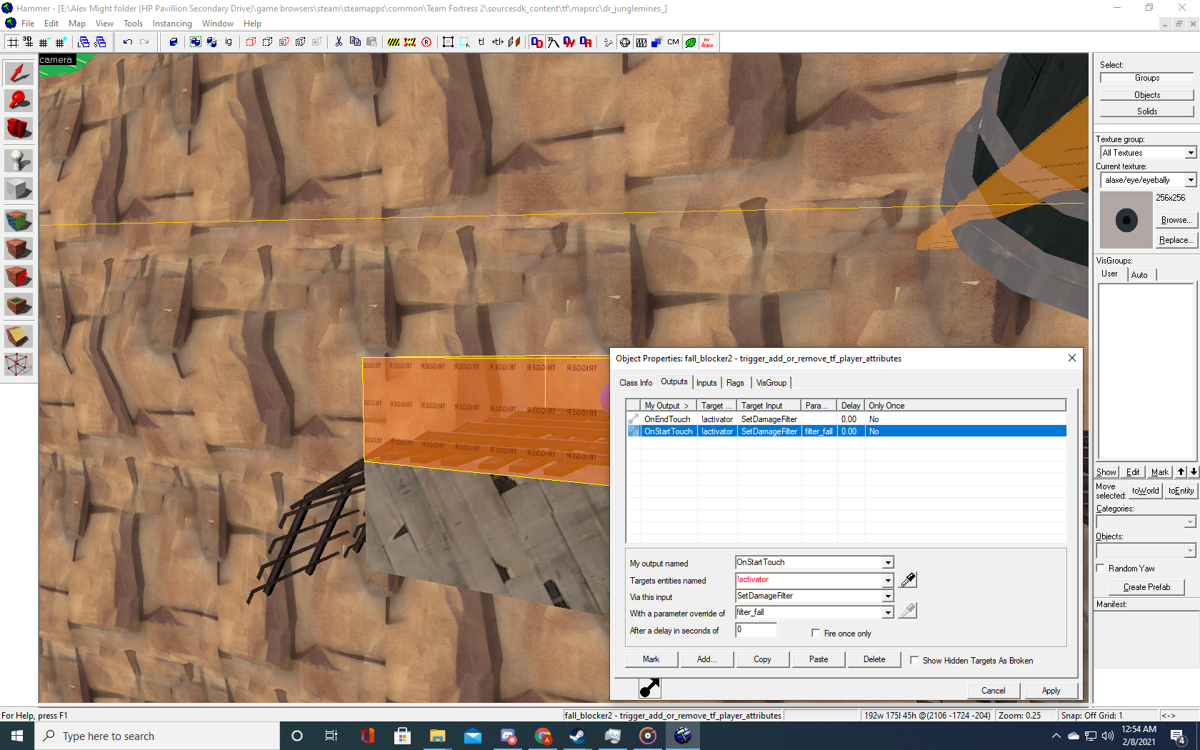Toggle the texture lock 'tl' icon
The height and width of the screenshot is (750, 1200).
coord(481,42)
